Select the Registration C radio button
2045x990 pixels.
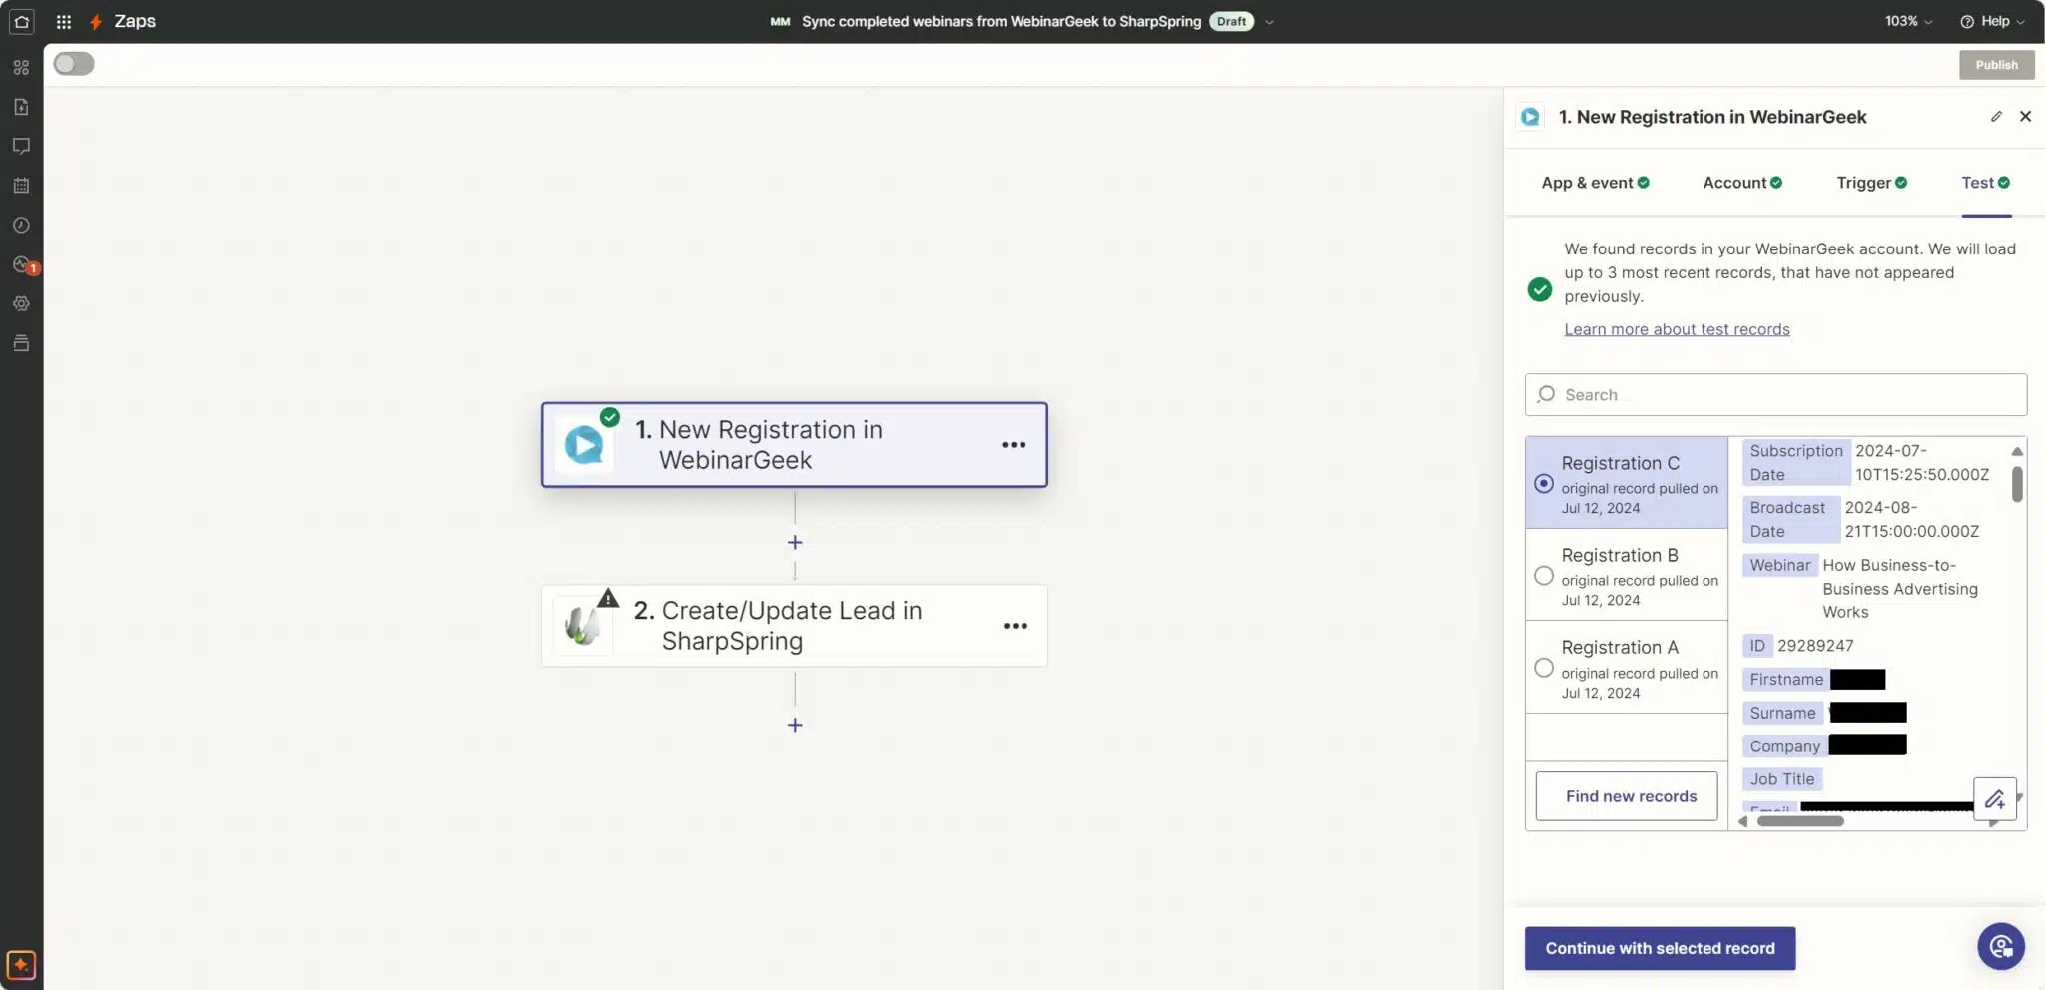click(1544, 484)
